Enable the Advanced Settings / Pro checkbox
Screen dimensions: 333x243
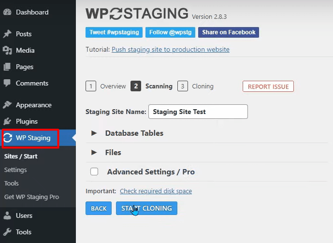[94, 172]
